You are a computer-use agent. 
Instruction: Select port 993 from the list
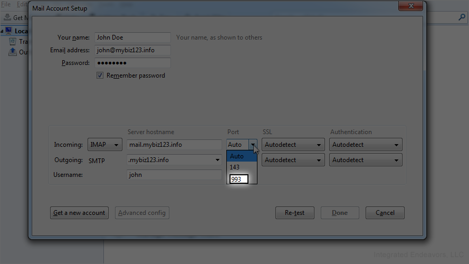click(x=238, y=179)
